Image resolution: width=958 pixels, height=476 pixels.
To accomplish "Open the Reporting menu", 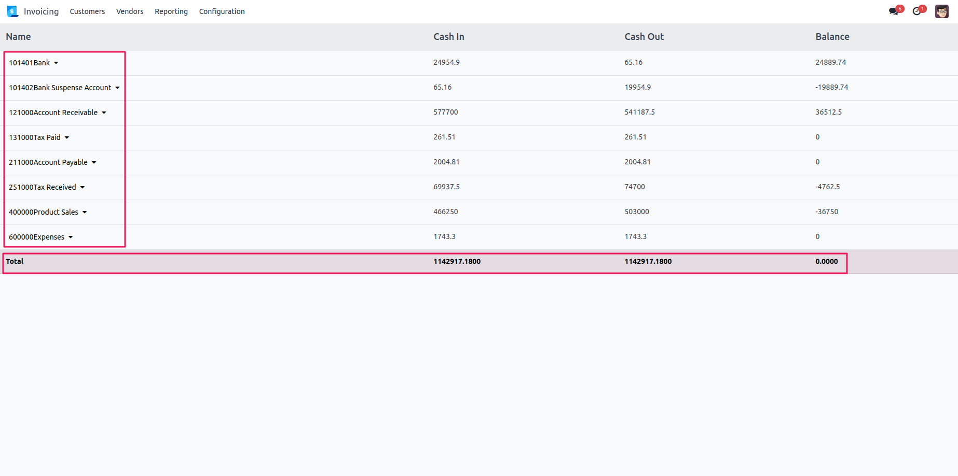I will point(171,11).
